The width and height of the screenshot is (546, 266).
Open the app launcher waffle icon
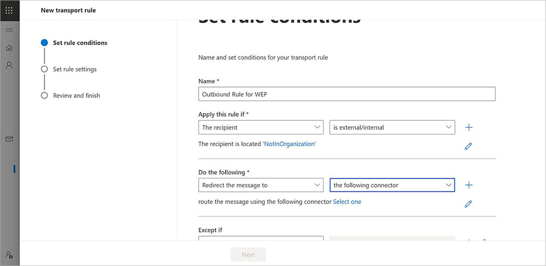(x=9, y=10)
